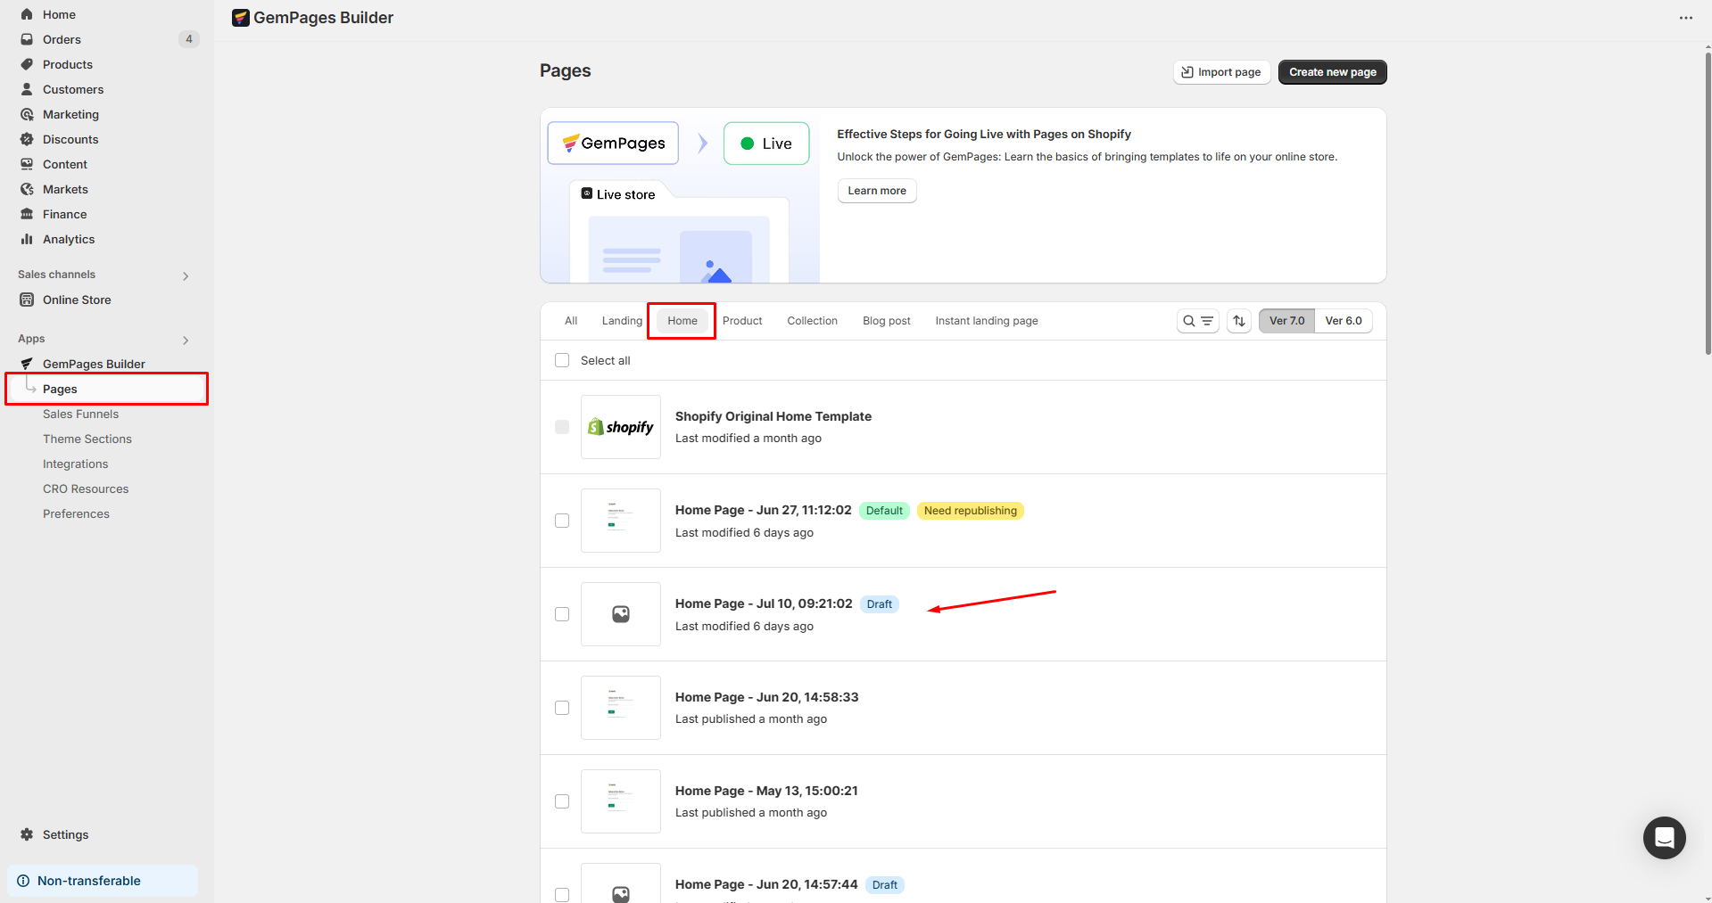
Task: Check the Home Page - Jul 10 draft checkbox
Action: [x=562, y=614]
